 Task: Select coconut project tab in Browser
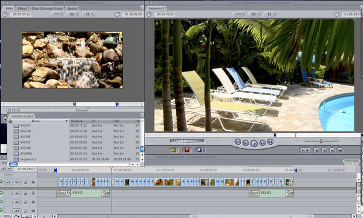click(x=22, y=116)
